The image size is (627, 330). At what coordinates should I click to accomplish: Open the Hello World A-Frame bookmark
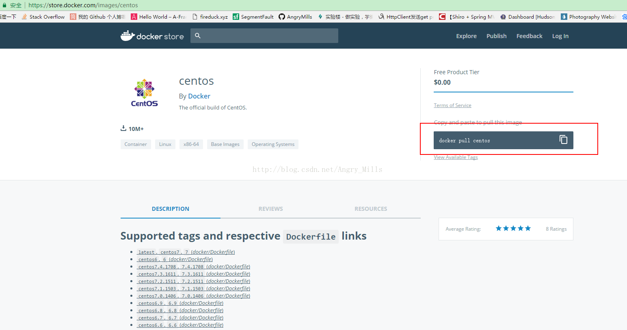[x=158, y=17]
